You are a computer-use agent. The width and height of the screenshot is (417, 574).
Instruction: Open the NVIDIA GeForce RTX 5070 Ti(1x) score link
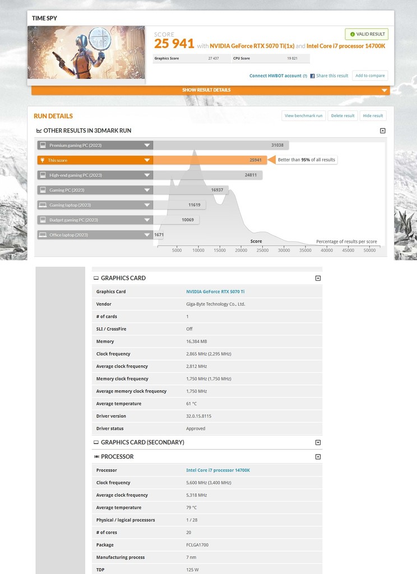coord(252,46)
